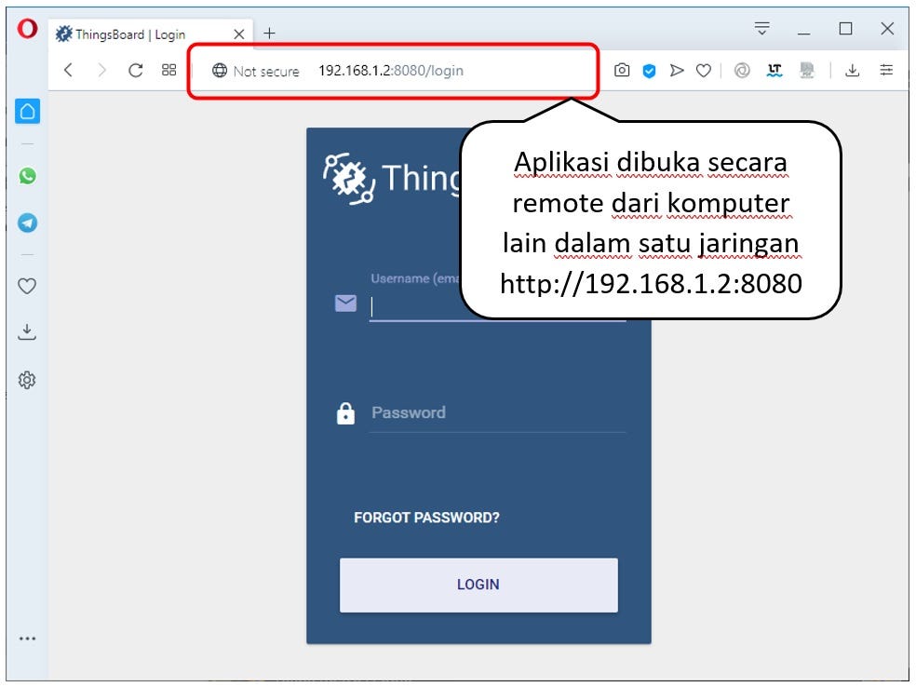
Task: Open the sidebar three-dots setup menu
Action: coord(27,639)
